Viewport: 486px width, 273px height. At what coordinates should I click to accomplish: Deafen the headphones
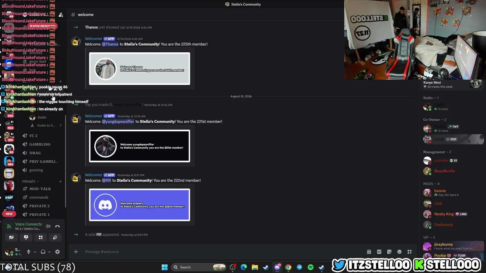[43, 252]
